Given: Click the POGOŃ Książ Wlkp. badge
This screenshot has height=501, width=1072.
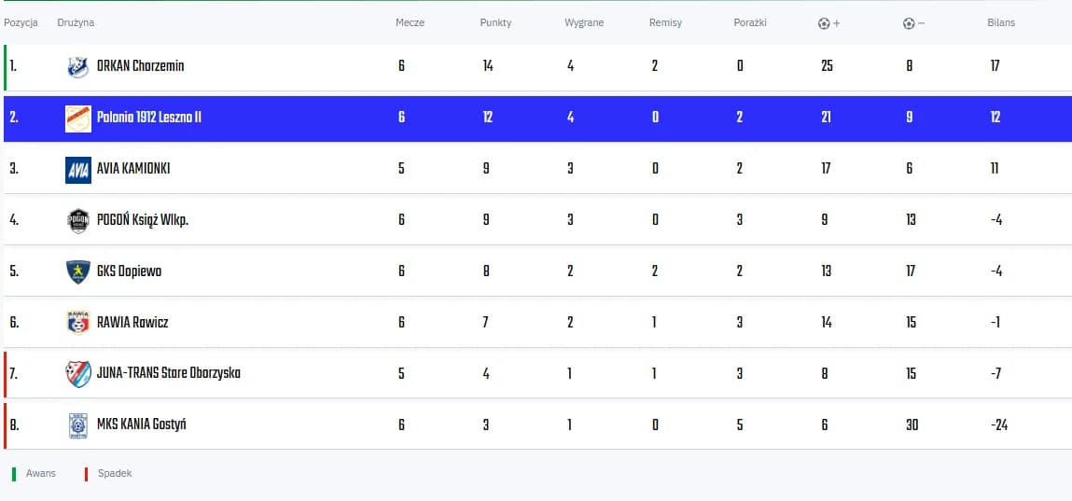Looking at the screenshot, I should (78, 221).
